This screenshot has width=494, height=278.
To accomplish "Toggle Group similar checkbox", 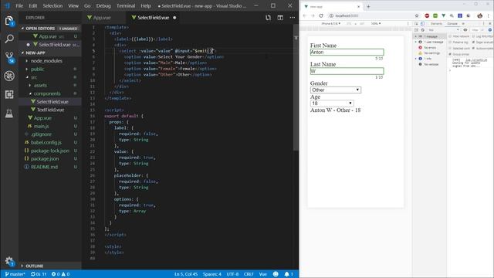I will coord(450,54).
